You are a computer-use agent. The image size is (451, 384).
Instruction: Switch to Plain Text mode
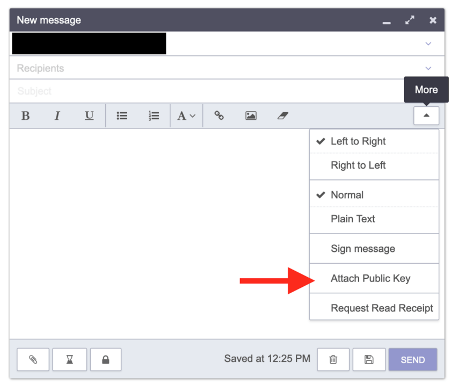pos(374,219)
